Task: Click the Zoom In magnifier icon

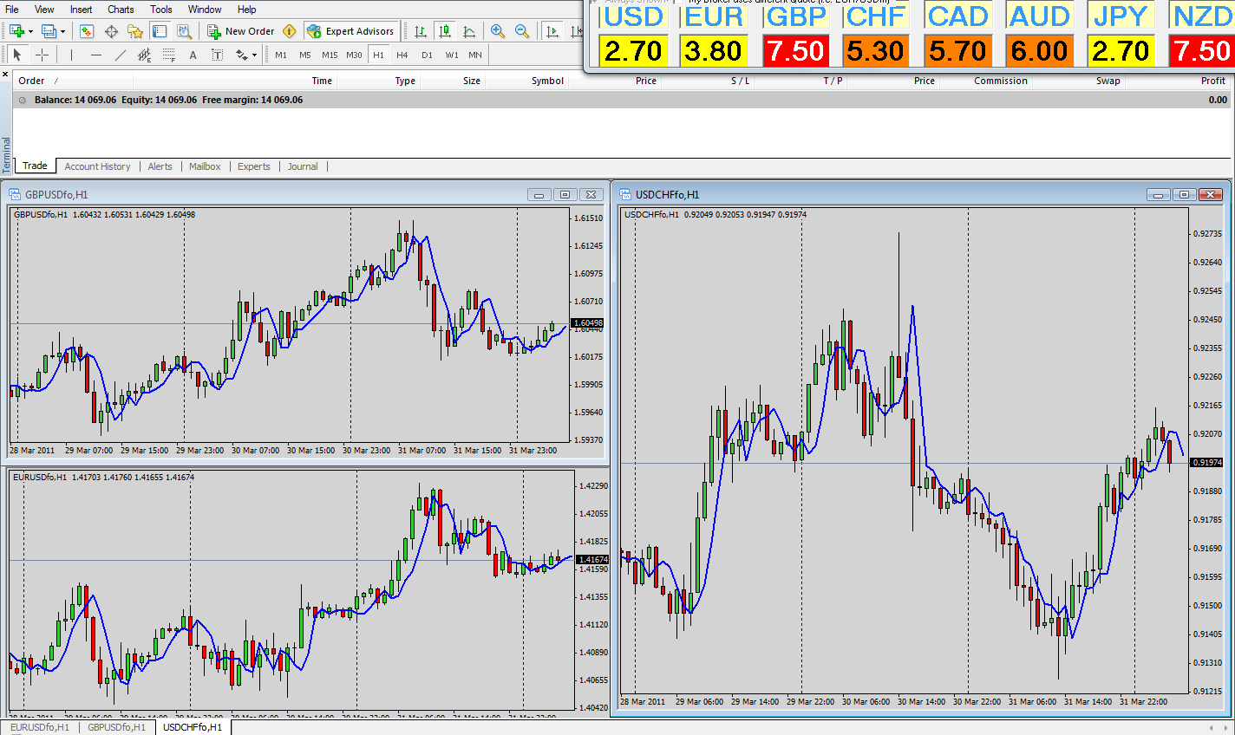Action: 498,31
